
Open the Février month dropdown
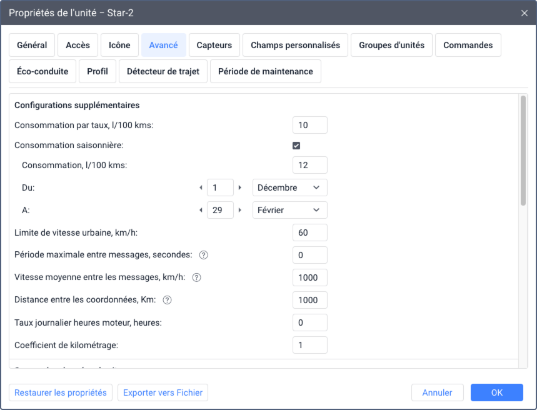[x=289, y=210]
